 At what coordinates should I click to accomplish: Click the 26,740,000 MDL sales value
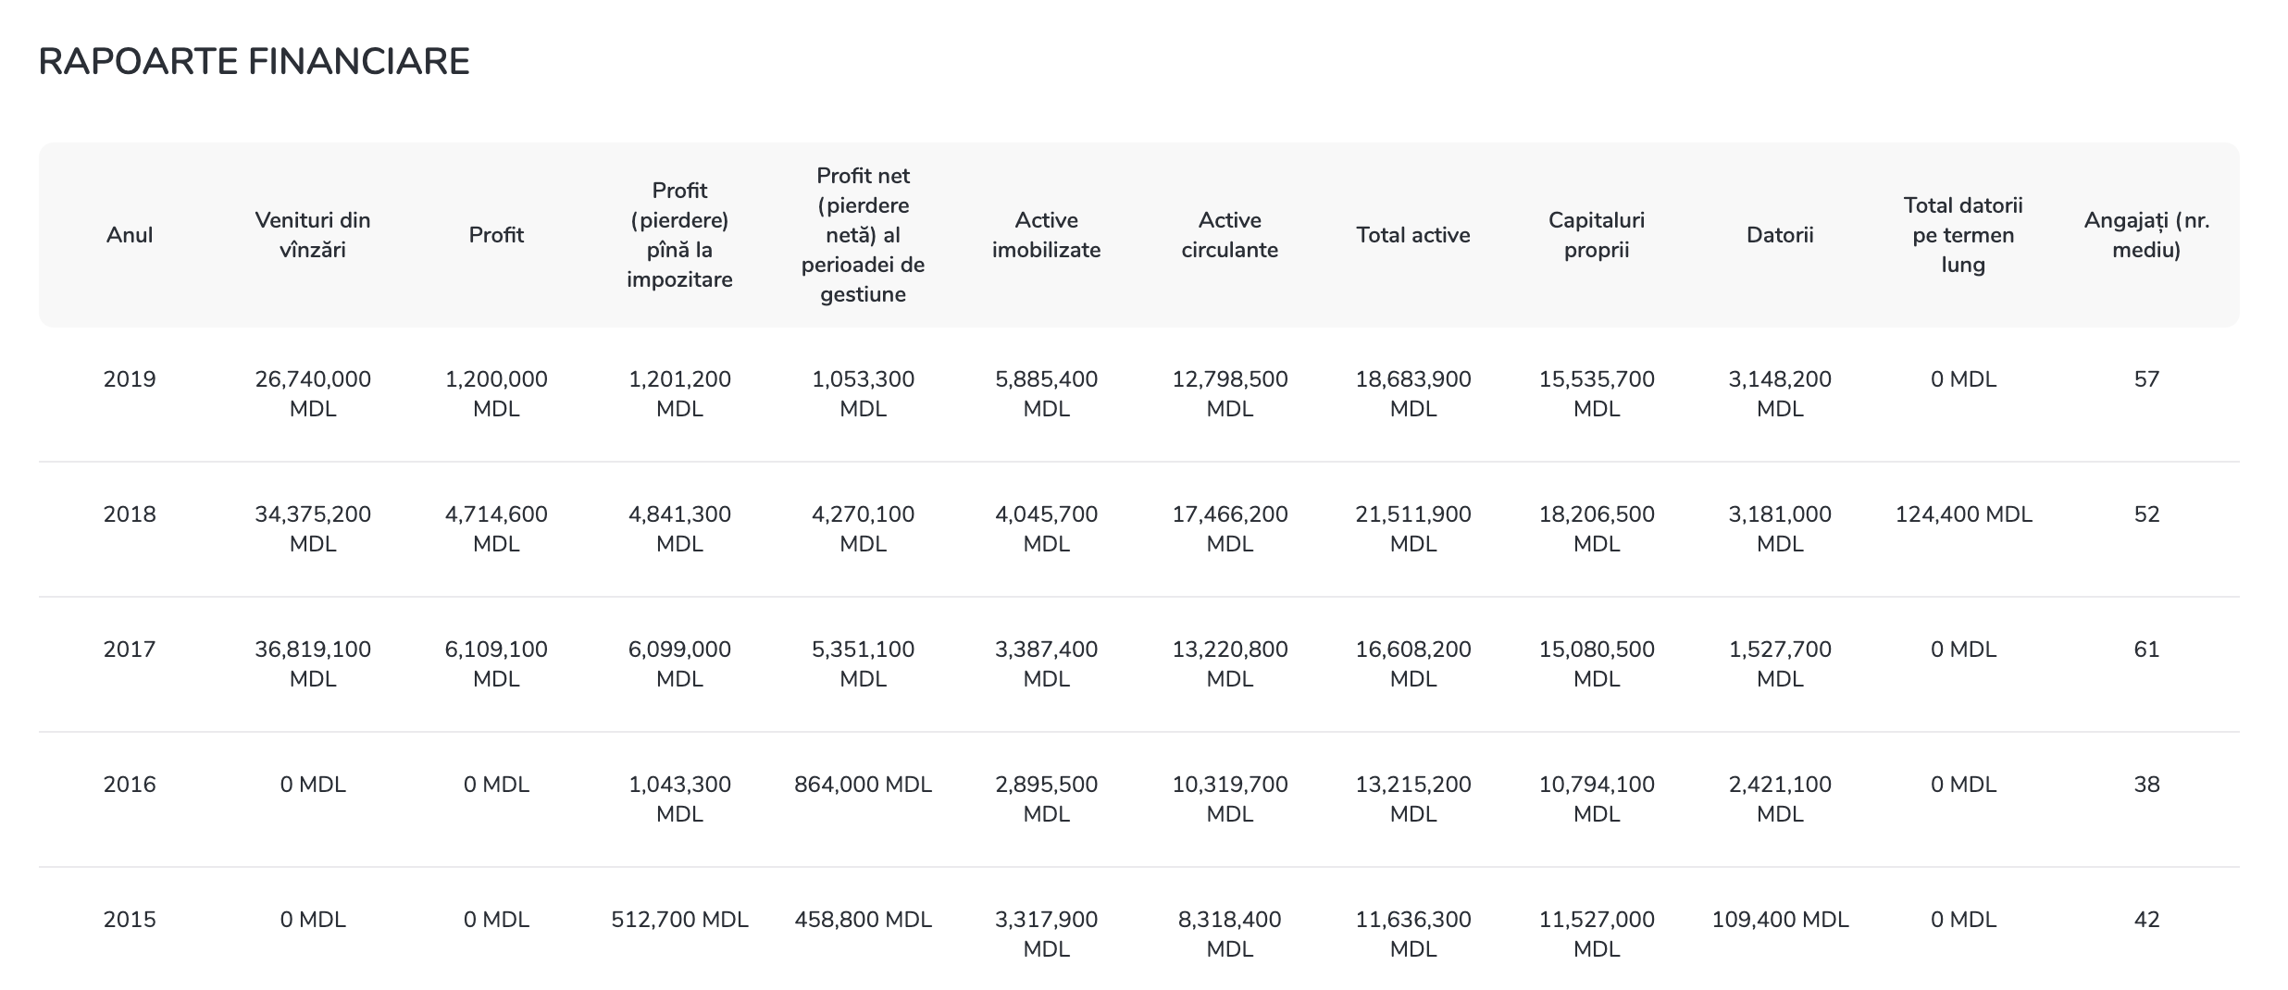[313, 393]
